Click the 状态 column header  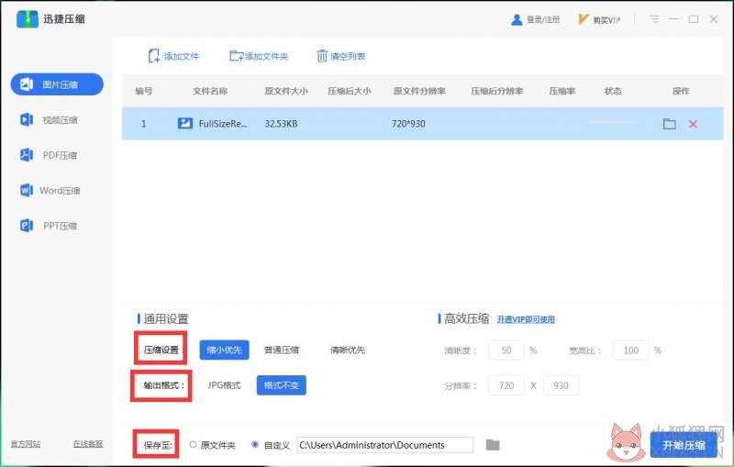(x=613, y=91)
